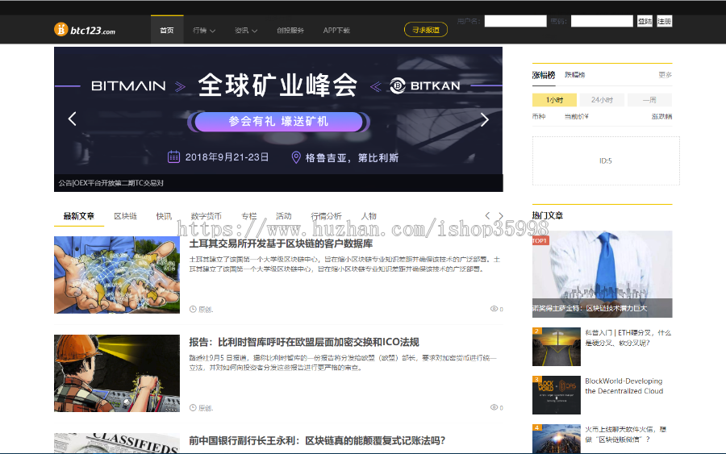
Task: Select the 快讯 tab
Action: click(x=164, y=216)
